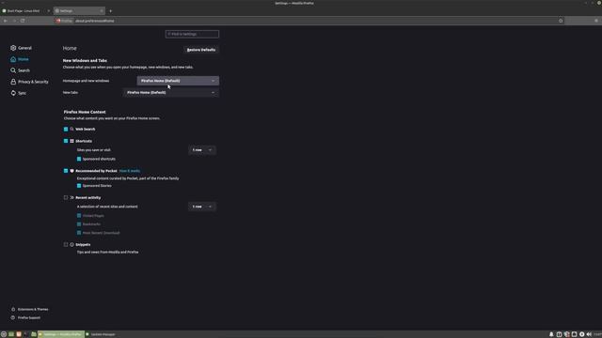The image size is (602, 338).
Task: Go forward with the forward arrow
Action: [x=14, y=21]
